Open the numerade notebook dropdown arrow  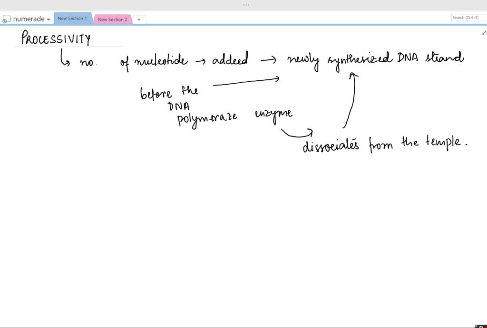[x=48, y=19]
